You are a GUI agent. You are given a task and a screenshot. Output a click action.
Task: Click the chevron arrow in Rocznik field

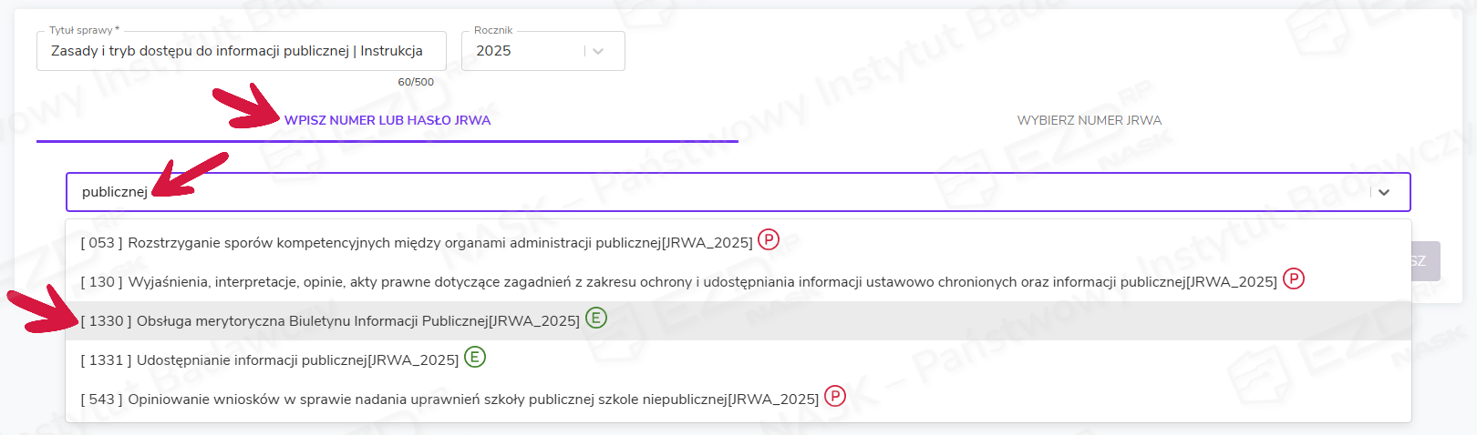tap(598, 51)
